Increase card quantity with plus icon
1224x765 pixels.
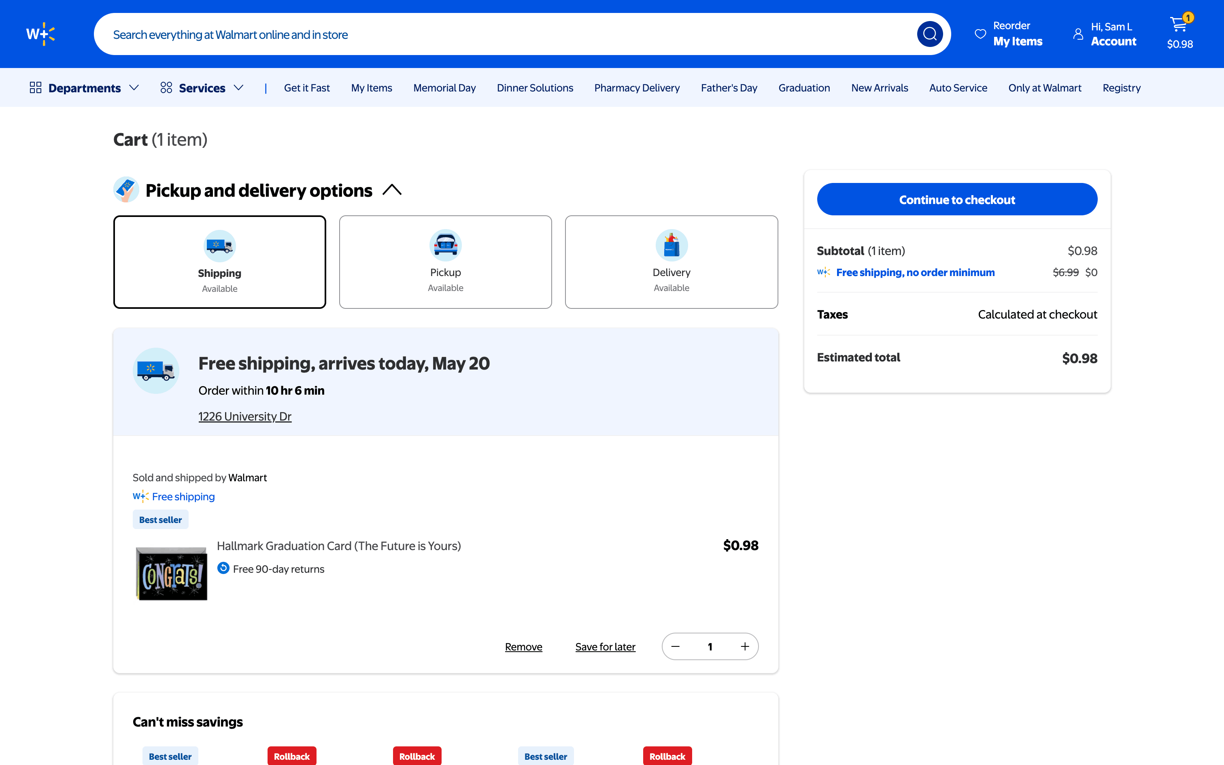tap(744, 647)
